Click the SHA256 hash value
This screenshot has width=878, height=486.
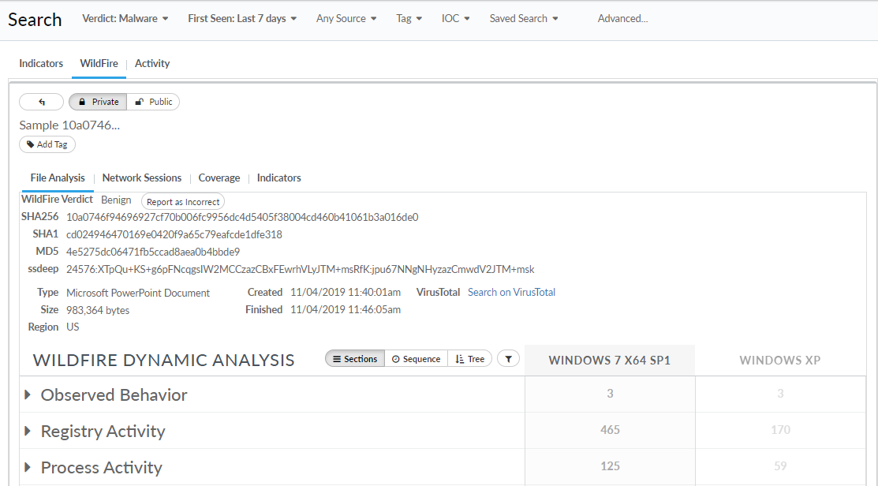pos(242,217)
